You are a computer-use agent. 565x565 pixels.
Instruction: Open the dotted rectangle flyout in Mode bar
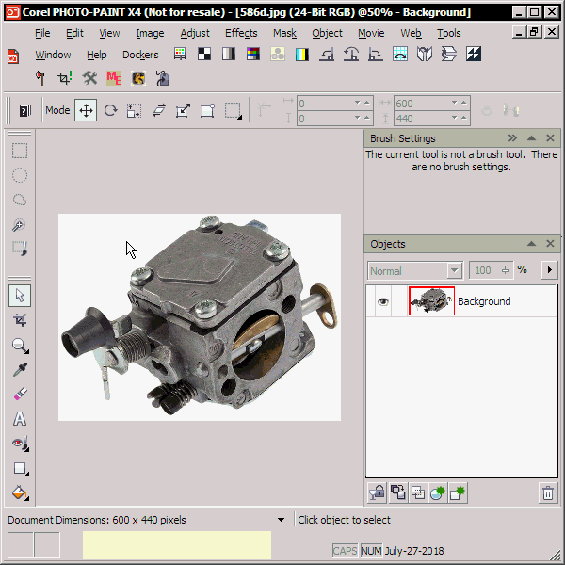[x=233, y=110]
